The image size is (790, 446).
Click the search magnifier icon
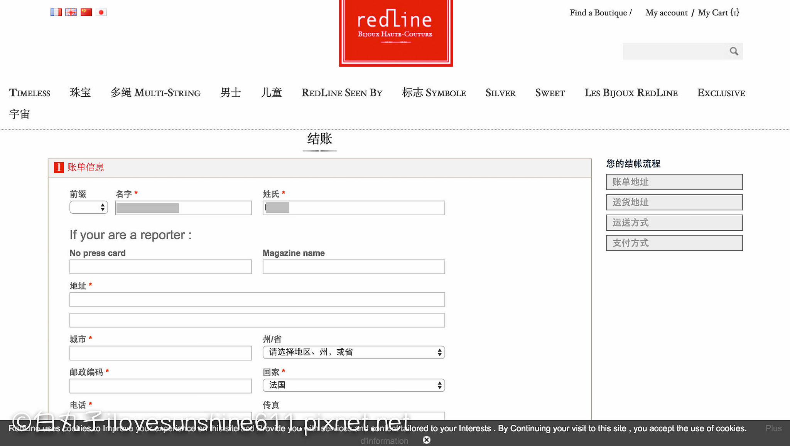pyautogui.click(x=734, y=51)
